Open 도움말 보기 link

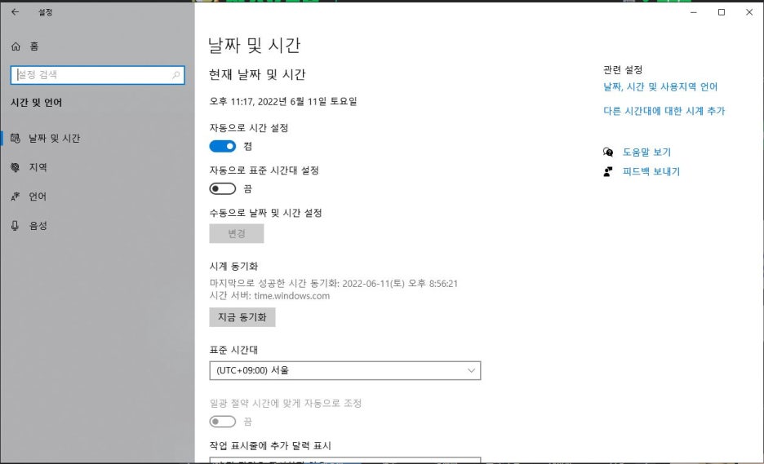click(x=646, y=152)
